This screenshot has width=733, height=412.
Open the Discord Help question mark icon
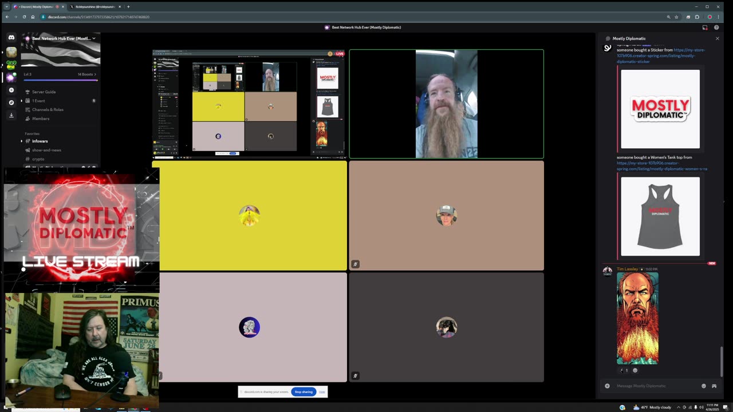[716, 27]
